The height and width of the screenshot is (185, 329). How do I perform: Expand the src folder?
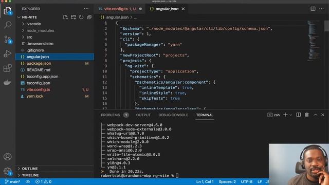pyautogui.click(x=54, y=37)
